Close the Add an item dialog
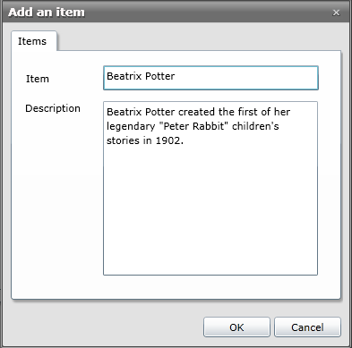352x348 pixels. coord(336,13)
